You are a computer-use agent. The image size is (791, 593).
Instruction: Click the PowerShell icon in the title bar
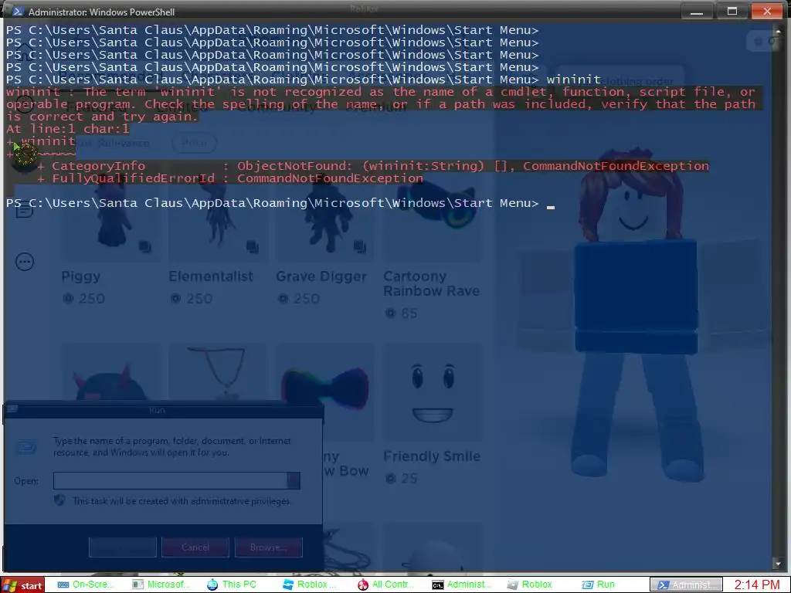click(17, 12)
